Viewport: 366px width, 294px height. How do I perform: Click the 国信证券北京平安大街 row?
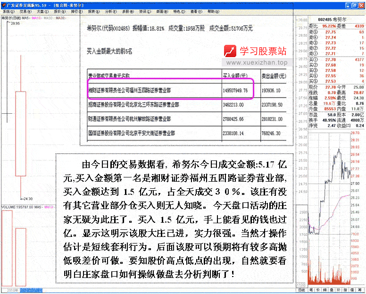(x=187, y=133)
